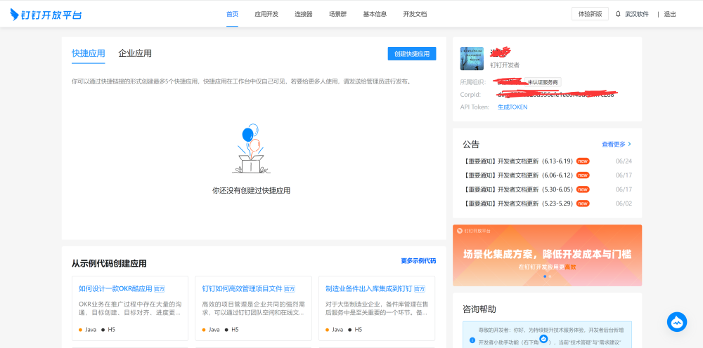Click the 生成TOKEN link

point(512,107)
